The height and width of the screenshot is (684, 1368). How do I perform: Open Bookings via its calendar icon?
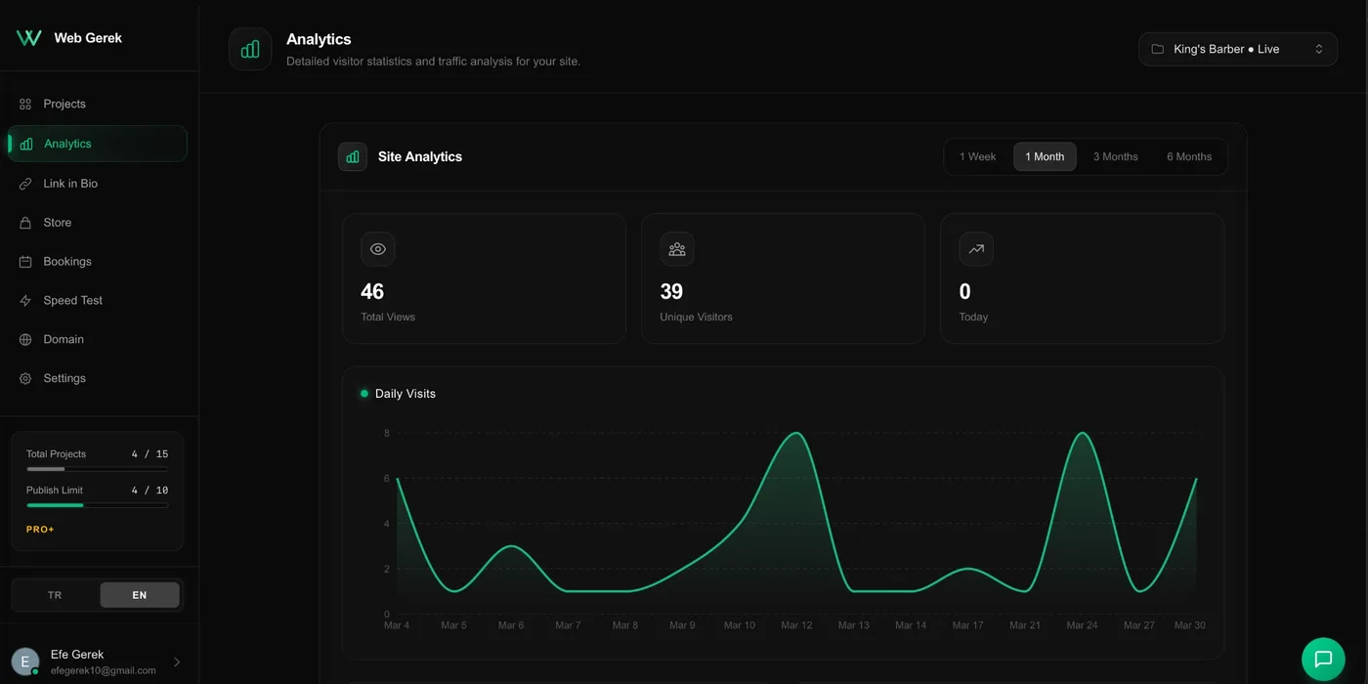pos(24,261)
